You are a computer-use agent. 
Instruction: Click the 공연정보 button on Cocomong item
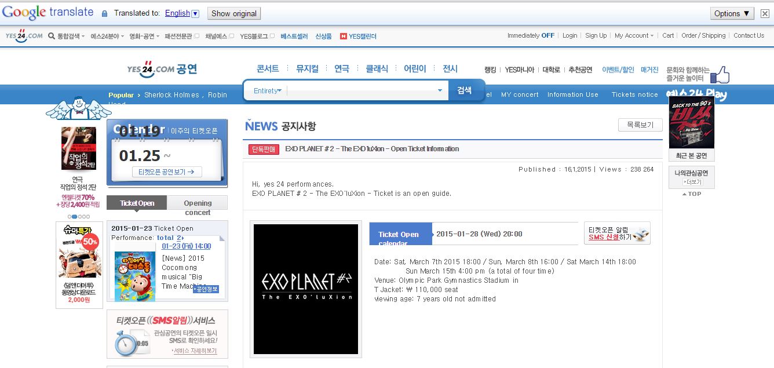pos(206,289)
